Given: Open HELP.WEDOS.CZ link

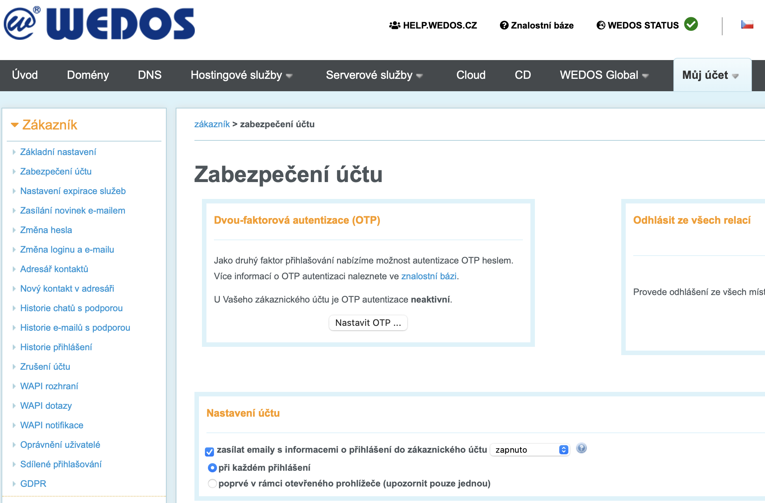Looking at the screenshot, I should [433, 25].
